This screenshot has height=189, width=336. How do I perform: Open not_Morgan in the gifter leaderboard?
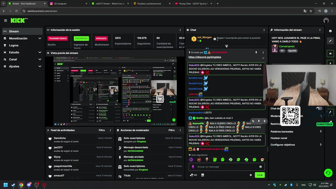204,37
